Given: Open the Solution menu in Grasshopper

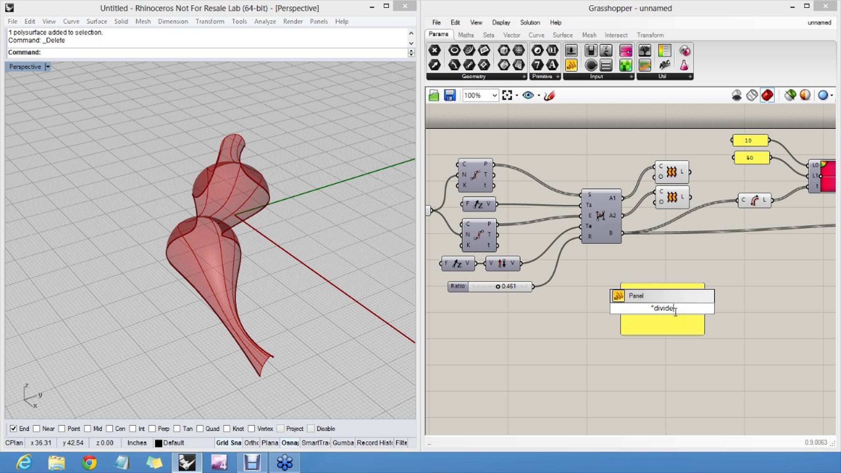Looking at the screenshot, I should (x=530, y=22).
